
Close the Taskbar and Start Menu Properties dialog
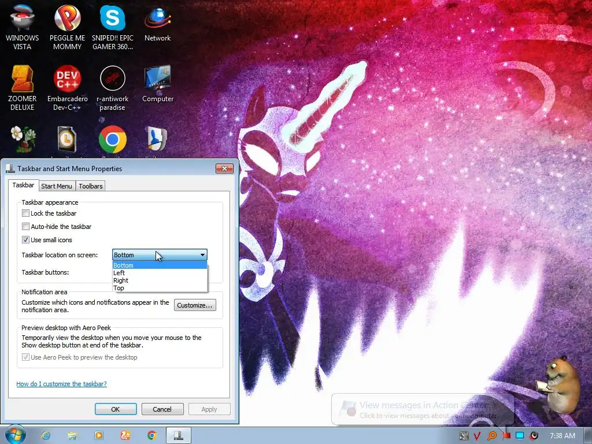[x=224, y=168]
